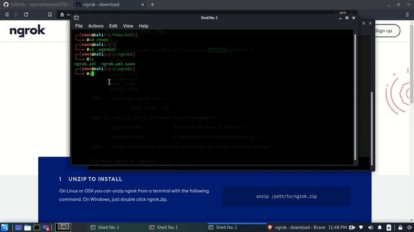Open the file manager in the taskbar
Screen dimensions: 414x232
(27, 227)
